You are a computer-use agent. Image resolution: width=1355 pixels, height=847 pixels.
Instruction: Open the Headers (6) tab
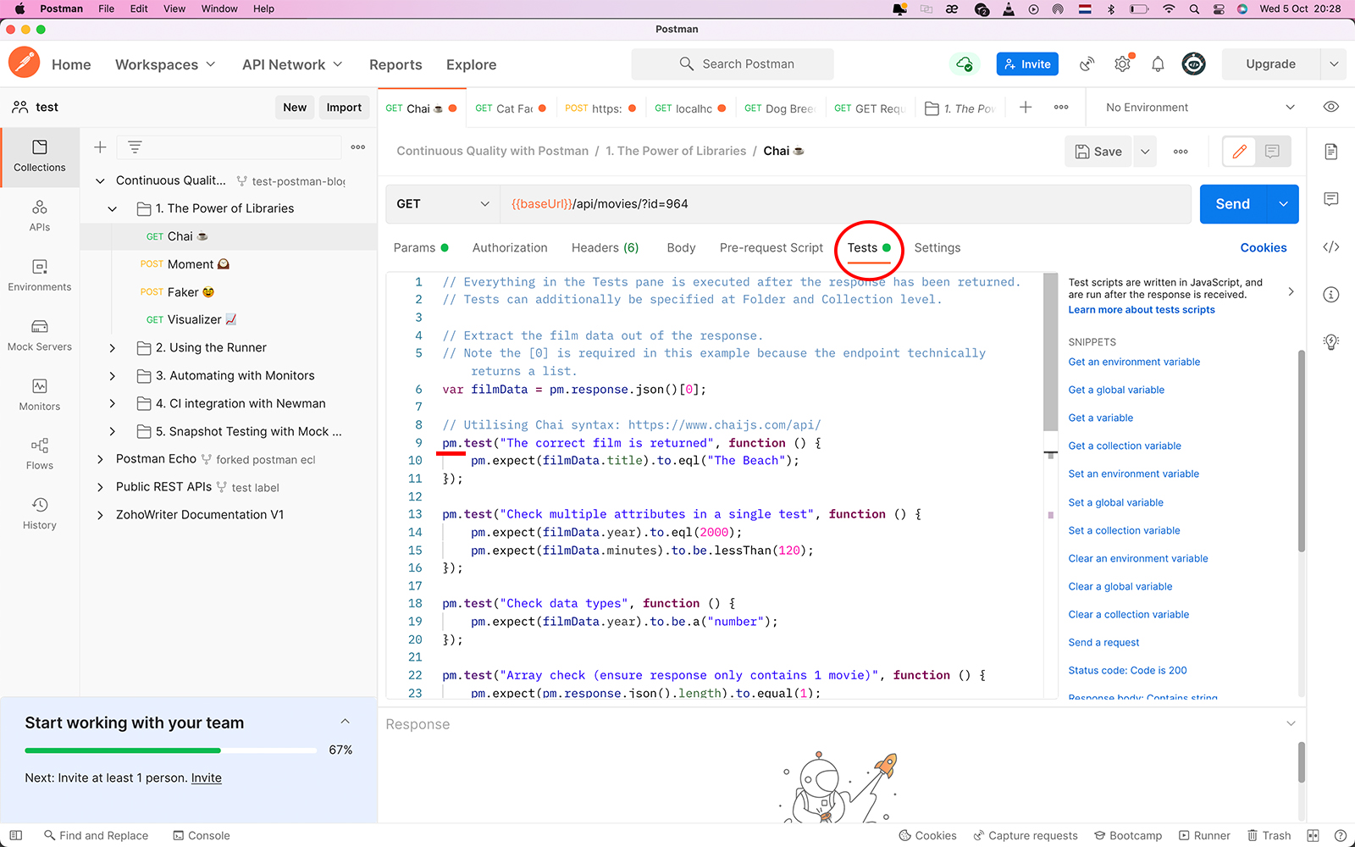605,248
